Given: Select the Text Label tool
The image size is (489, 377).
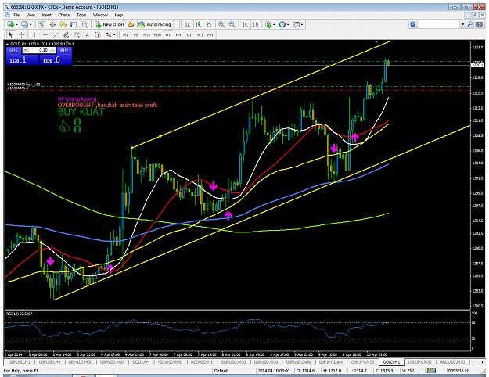Looking at the screenshot, I should click(98, 35).
